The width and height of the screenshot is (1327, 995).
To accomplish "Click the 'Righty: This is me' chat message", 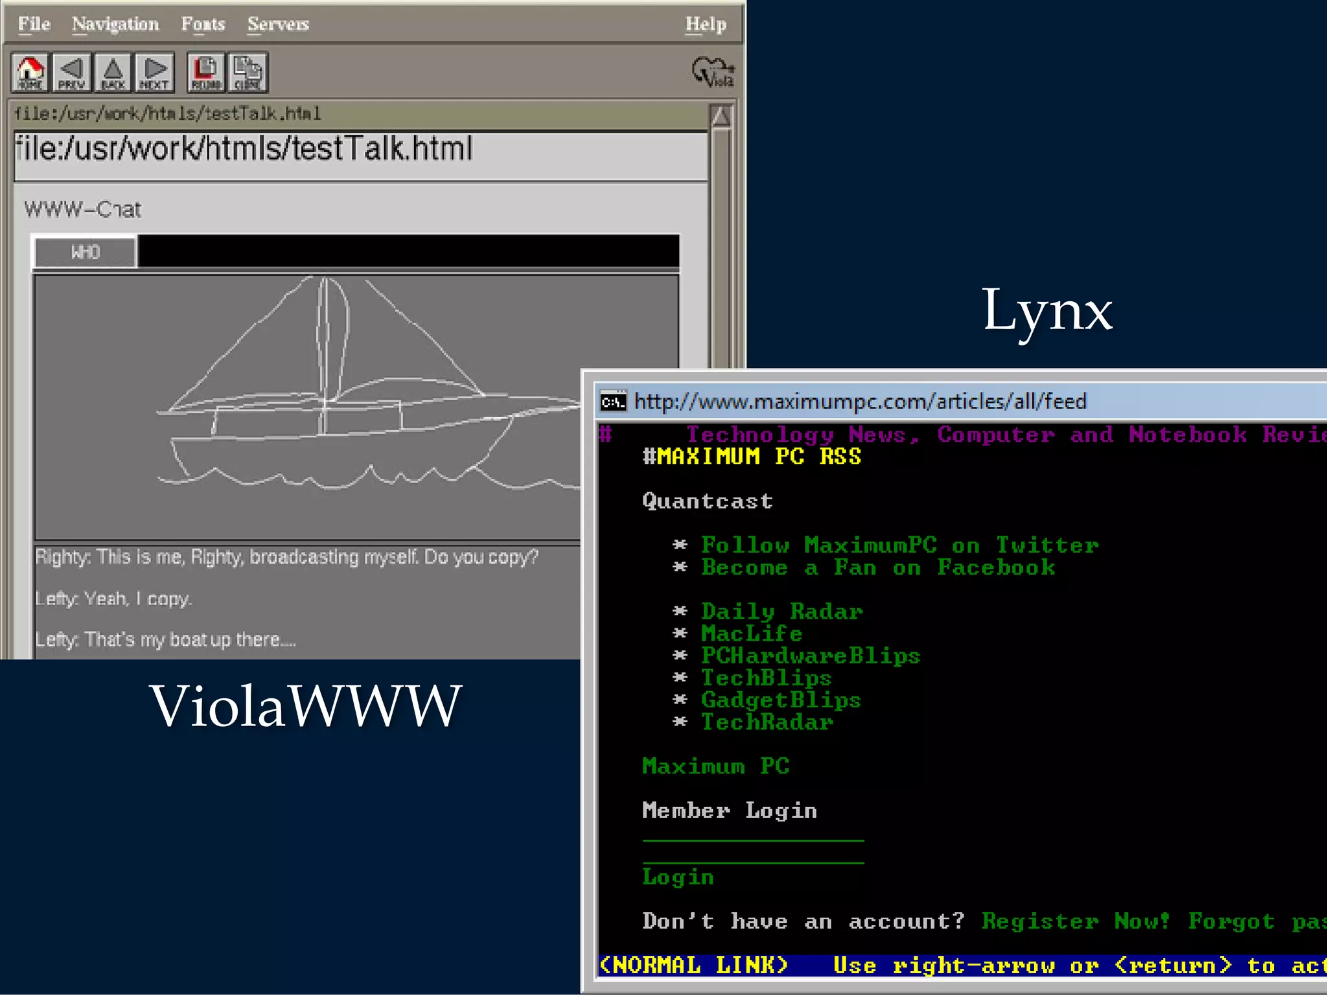I will coord(286,557).
